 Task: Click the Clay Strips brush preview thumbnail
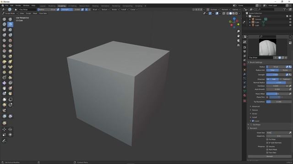coord(267,47)
